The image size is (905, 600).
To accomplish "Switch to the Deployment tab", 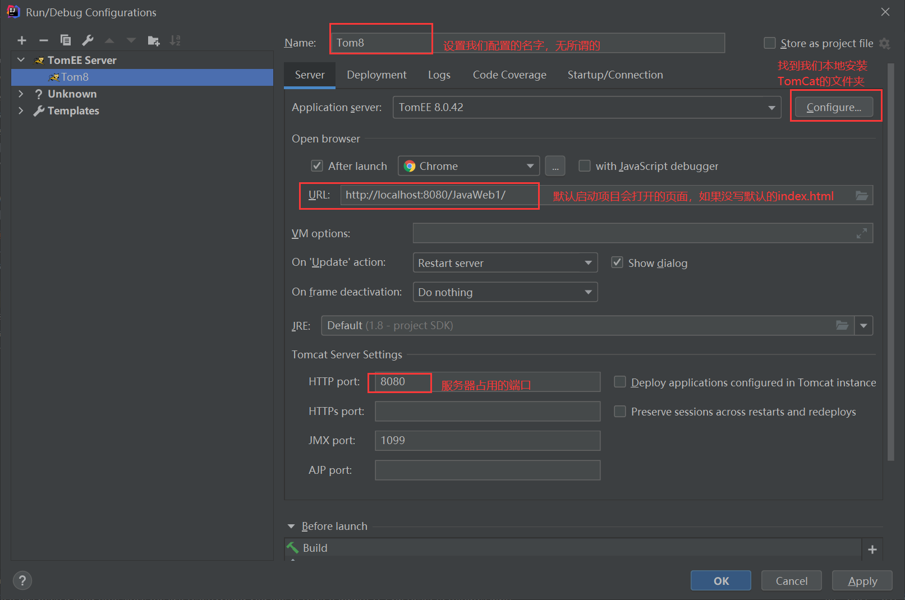I will [376, 75].
